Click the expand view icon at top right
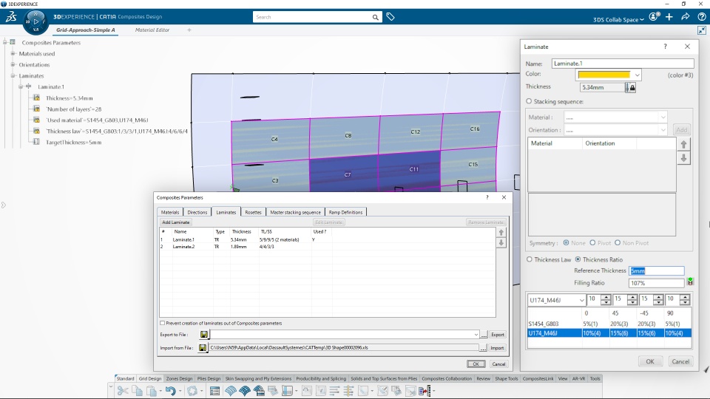The height and width of the screenshot is (399, 710). [x=702, y=30]
